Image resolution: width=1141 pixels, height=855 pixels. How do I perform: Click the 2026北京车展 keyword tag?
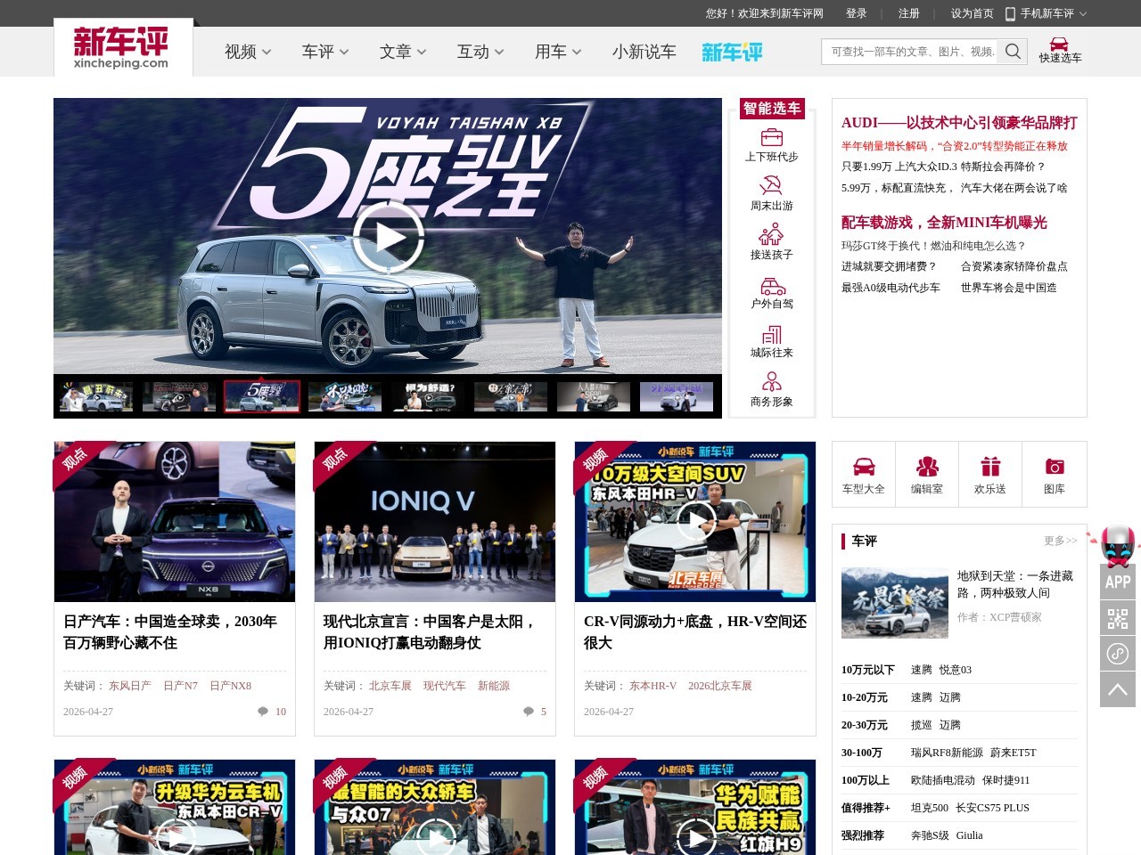tap(720, 686)
